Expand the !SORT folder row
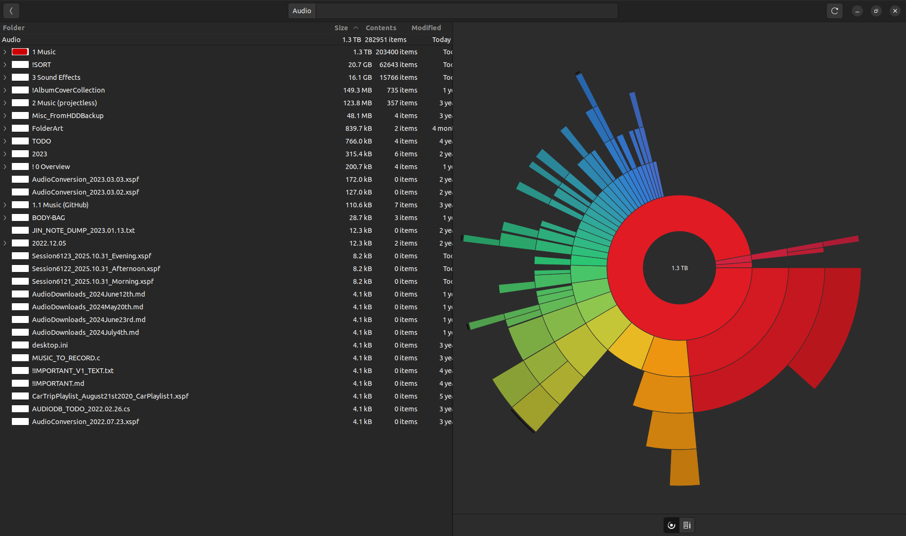Viewport: 906px width, 536px height. (x=5, y=65)
